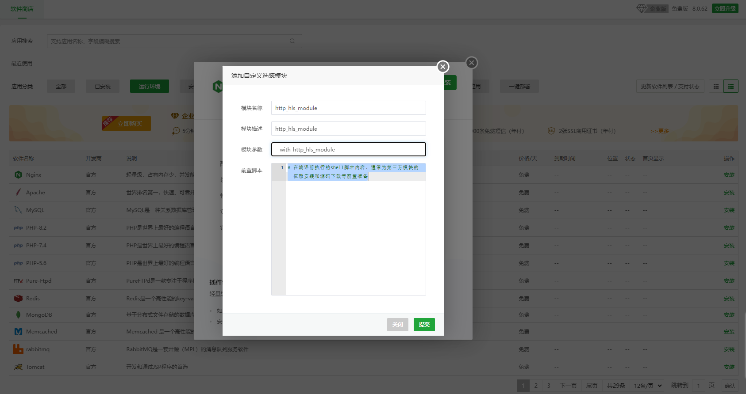Viewport: 746px width, 394px height.
Task: Select the 运行环境 category tab
Action: pos(150,86)
